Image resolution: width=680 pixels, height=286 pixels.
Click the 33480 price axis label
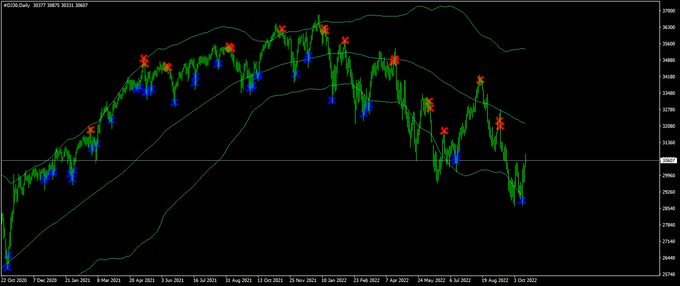click(668, 93)
